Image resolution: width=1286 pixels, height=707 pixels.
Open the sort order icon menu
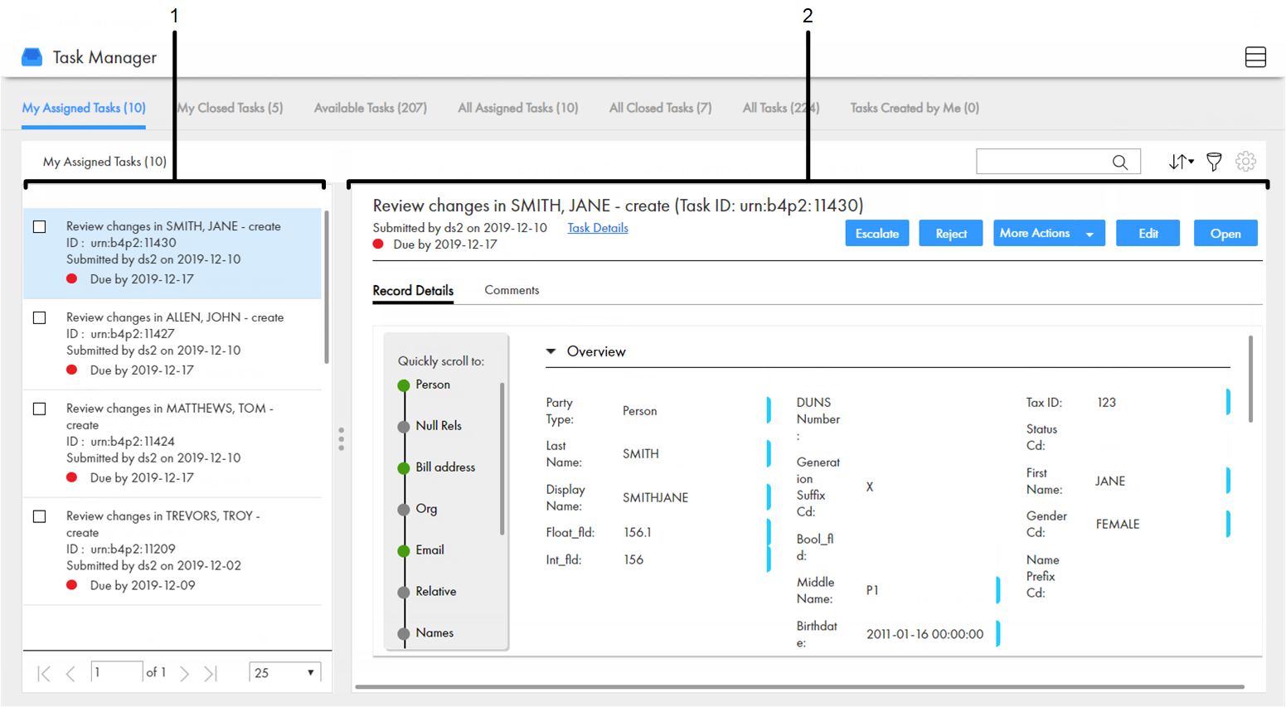point(1181,162)
